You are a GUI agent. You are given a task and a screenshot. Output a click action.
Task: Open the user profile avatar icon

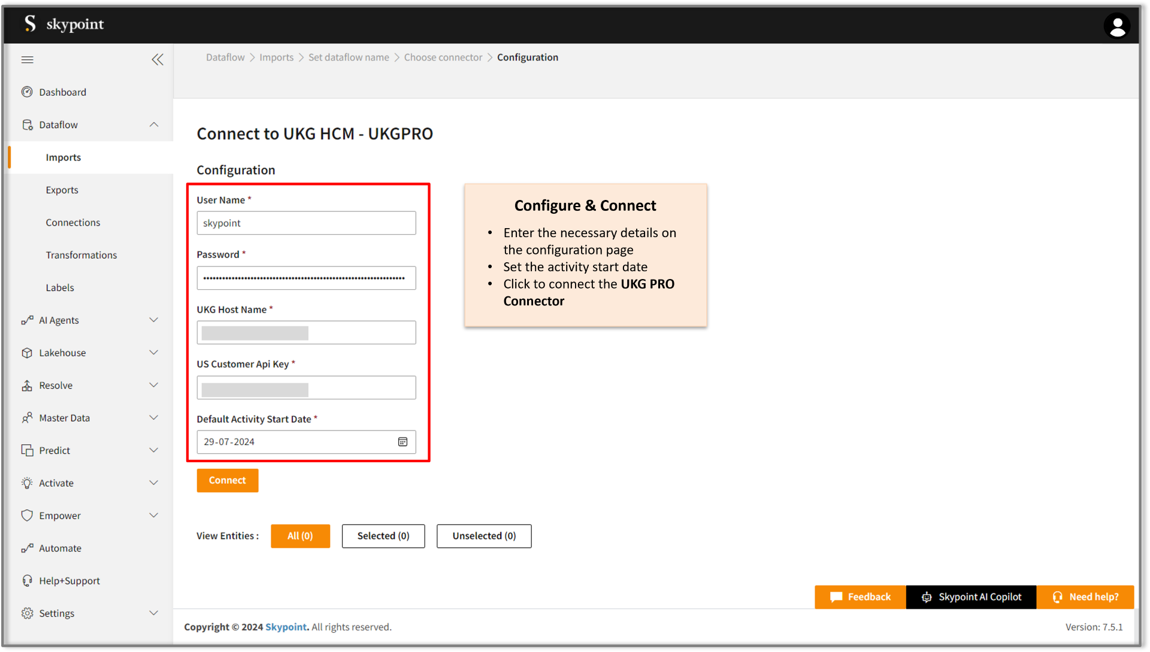pos(1116,26)
